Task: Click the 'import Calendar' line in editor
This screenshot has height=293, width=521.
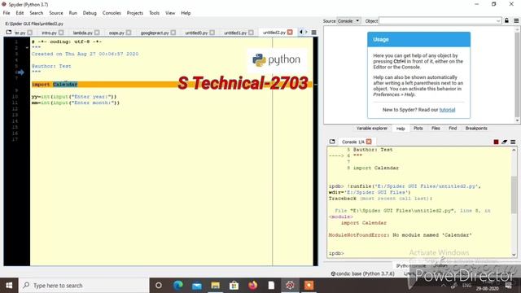Action: click(x=172, y=85)
